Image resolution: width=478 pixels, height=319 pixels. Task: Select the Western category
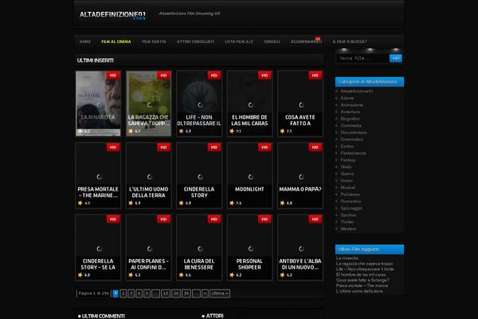(348, 229)
